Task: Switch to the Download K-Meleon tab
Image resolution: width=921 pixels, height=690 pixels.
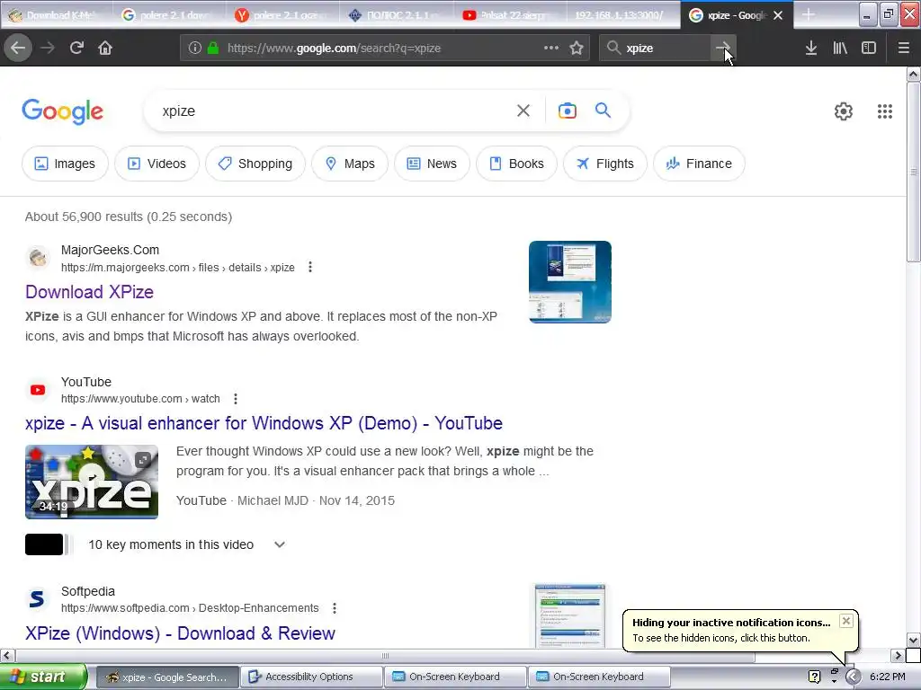Action: [x=56, y=15]
